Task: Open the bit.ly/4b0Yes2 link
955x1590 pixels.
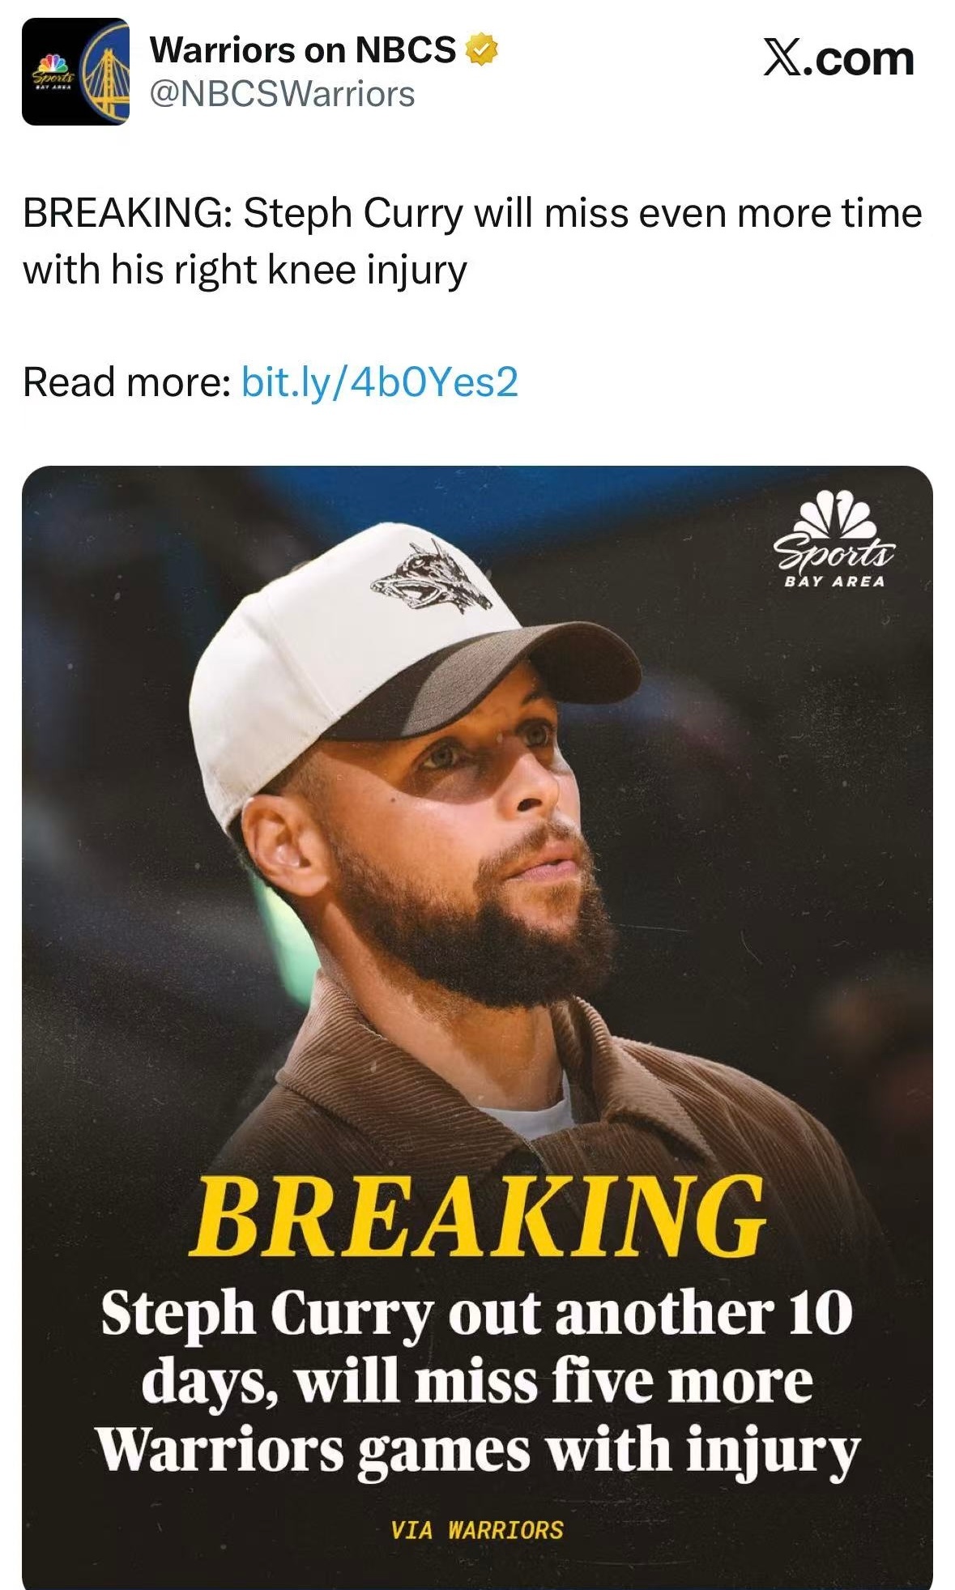Action: click(379, 382)
